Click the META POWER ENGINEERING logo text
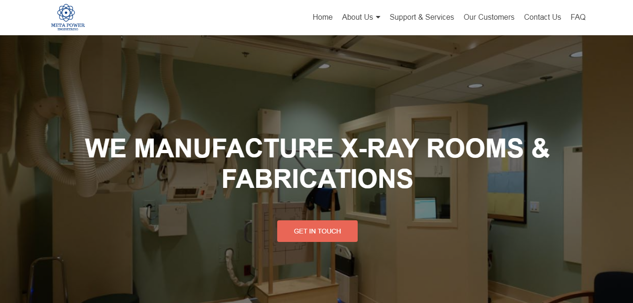This screenshot has width=633, height=303. (68, 27)
